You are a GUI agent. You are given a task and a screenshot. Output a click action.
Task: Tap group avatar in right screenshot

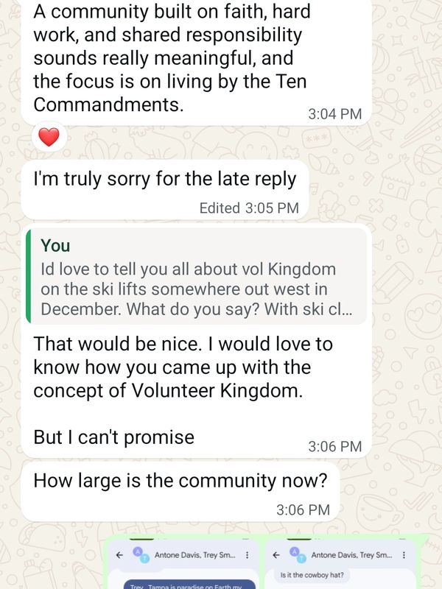pyautogui.click(x=298, y=555)
